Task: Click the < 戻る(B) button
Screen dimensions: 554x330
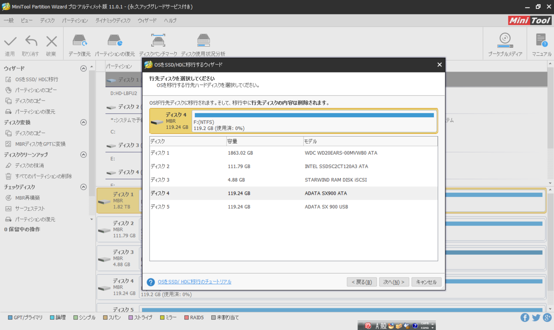Action: click(x=361, y=282)
